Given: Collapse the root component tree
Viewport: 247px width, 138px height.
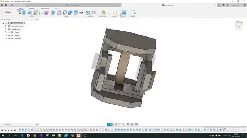Looking at the screenshot, I should [x=3, y=23].
